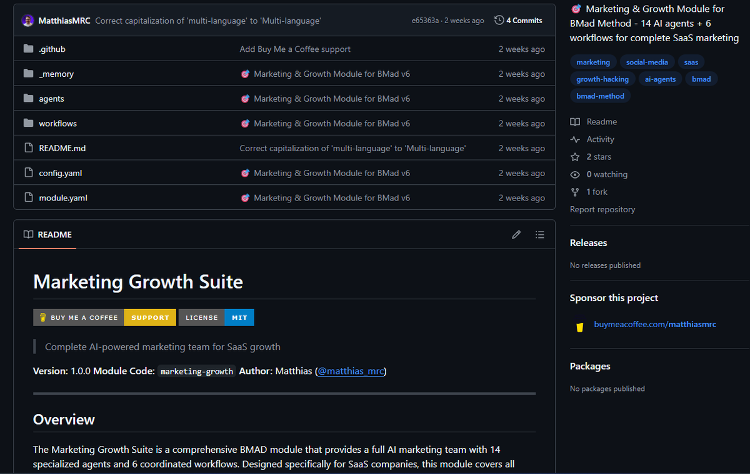The height and width of the screenshot is (474, 750).
Task: Click the ai-agents topic tag
Action: point(661,79)
